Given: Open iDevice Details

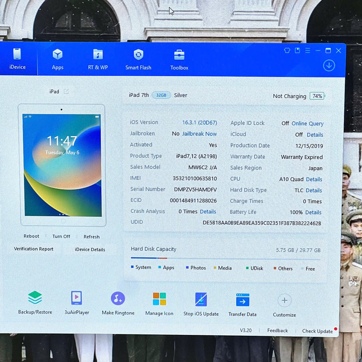Looking at the screenshot, I should (x=90, y=250).
